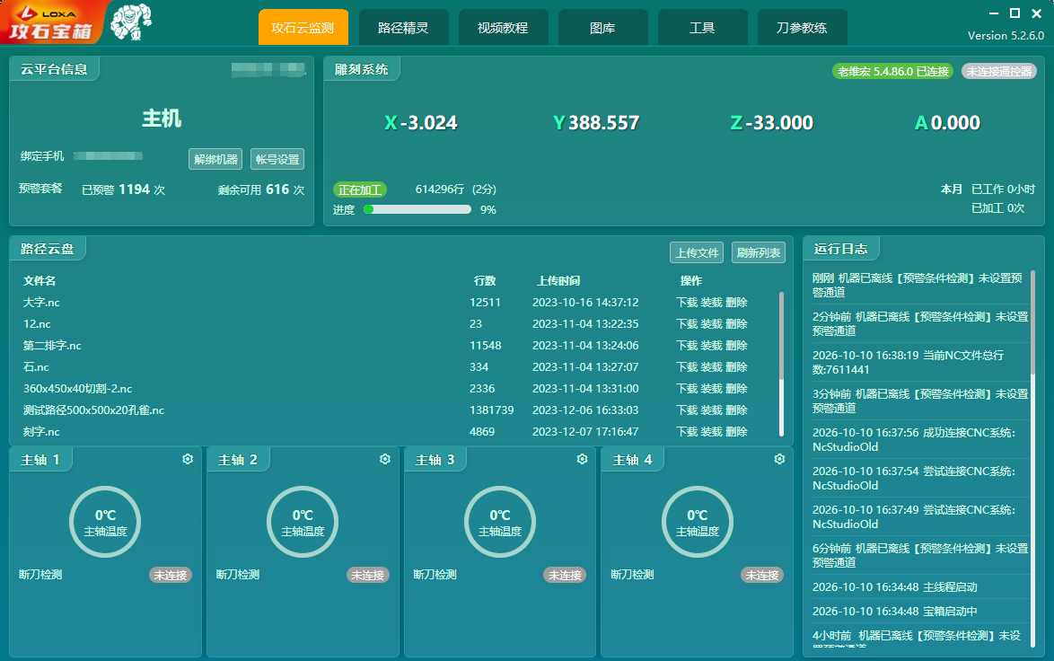Viewport: 1054px width, 661px height.
Task: Delete the 测试路径500x500x20孔雀.nc file
Action: (737, 410)
